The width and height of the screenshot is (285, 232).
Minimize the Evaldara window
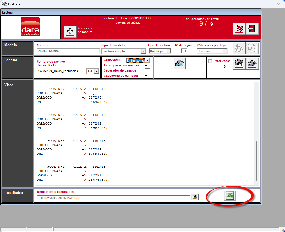[x=254, y=4]
